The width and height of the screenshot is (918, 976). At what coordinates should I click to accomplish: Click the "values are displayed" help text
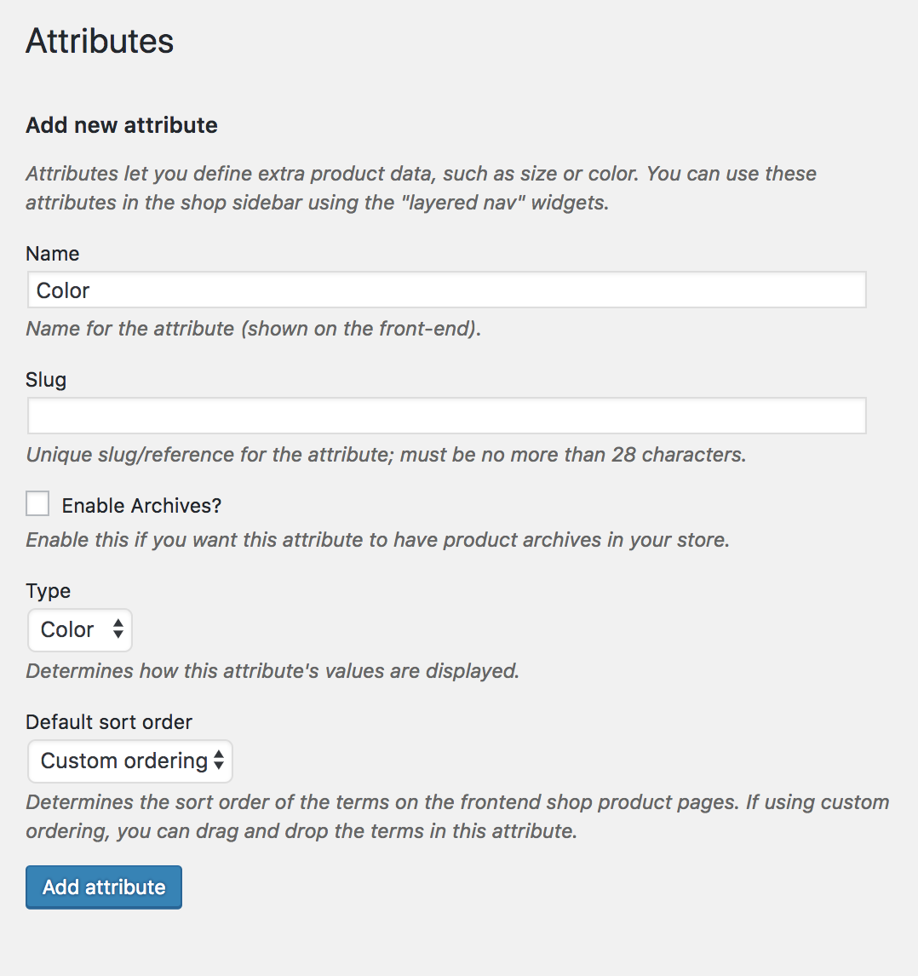click(273, 670)
